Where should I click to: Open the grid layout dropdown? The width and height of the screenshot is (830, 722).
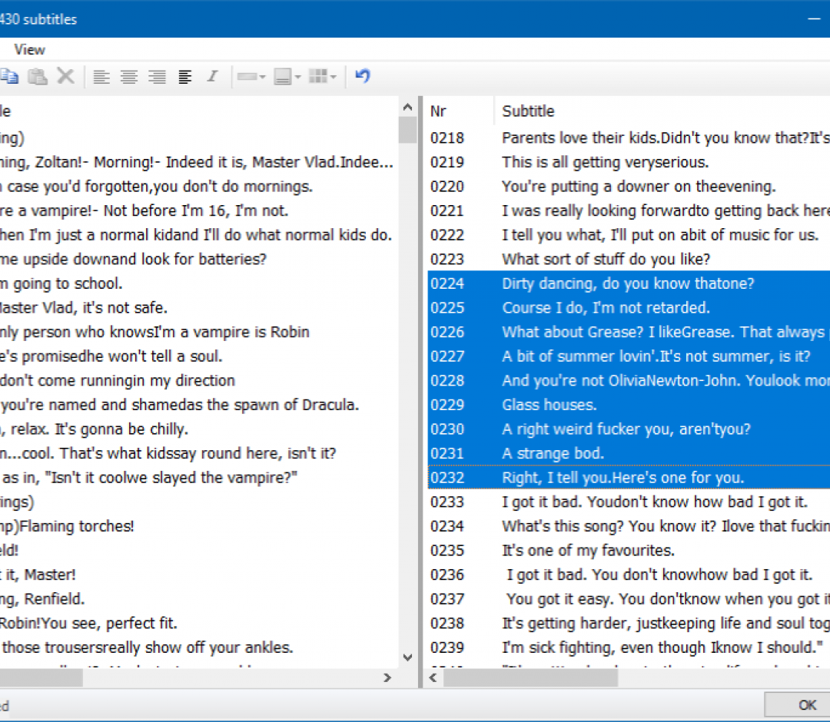point(322,77)
